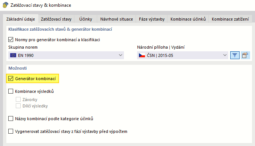Viewport: 255px width, 146px height.
Task: Click the Národní příloha | Vydání label
Action: point(161,47)
